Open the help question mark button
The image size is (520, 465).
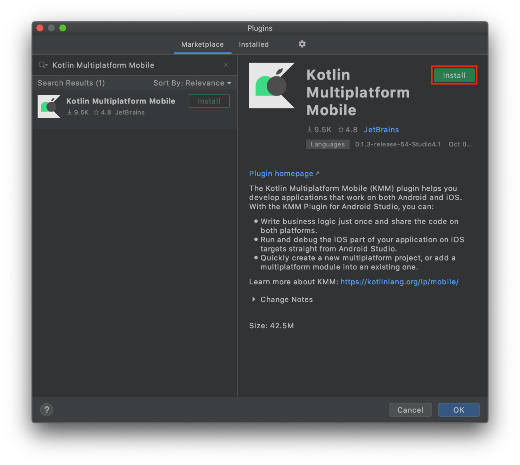47,409
